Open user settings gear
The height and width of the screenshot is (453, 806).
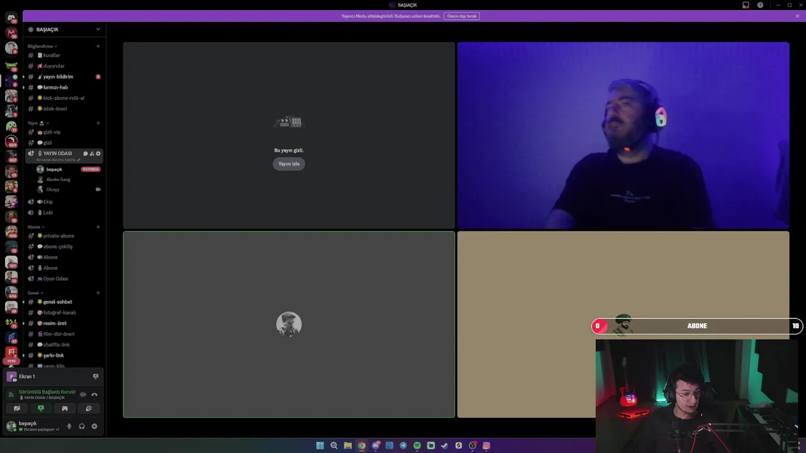pyautogui.click(x=94, y=427)
